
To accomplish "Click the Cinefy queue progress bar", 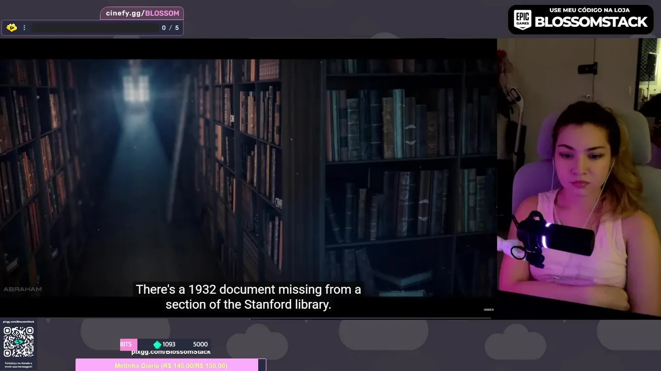I will [x=95, y=28].
